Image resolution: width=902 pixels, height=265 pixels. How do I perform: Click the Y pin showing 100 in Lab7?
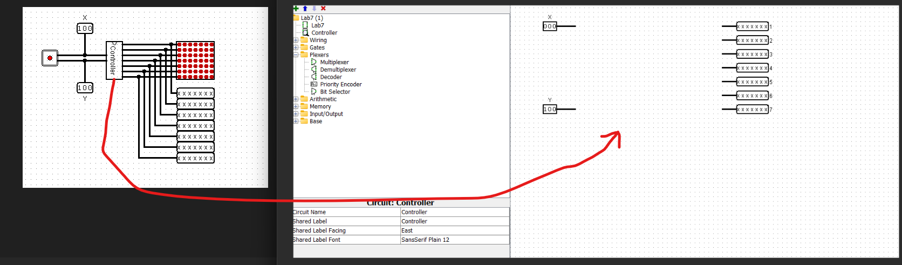pyautogui.click(x=85, y=87)
